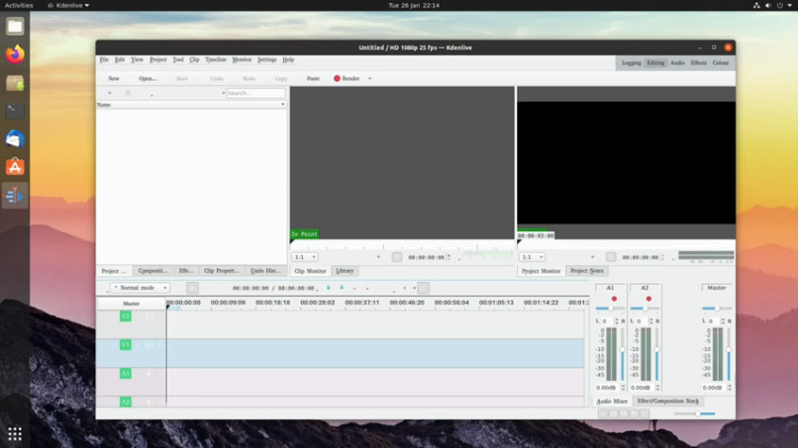Show applications grid in the dock
Screen dimensions: 798x448
15,434
